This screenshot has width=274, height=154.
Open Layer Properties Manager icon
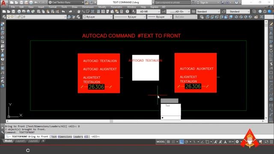click(4, 17)
